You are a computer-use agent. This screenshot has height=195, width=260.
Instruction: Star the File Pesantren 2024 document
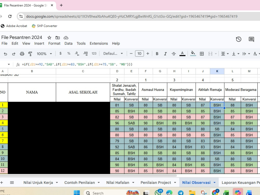click(x=49, y=38)
